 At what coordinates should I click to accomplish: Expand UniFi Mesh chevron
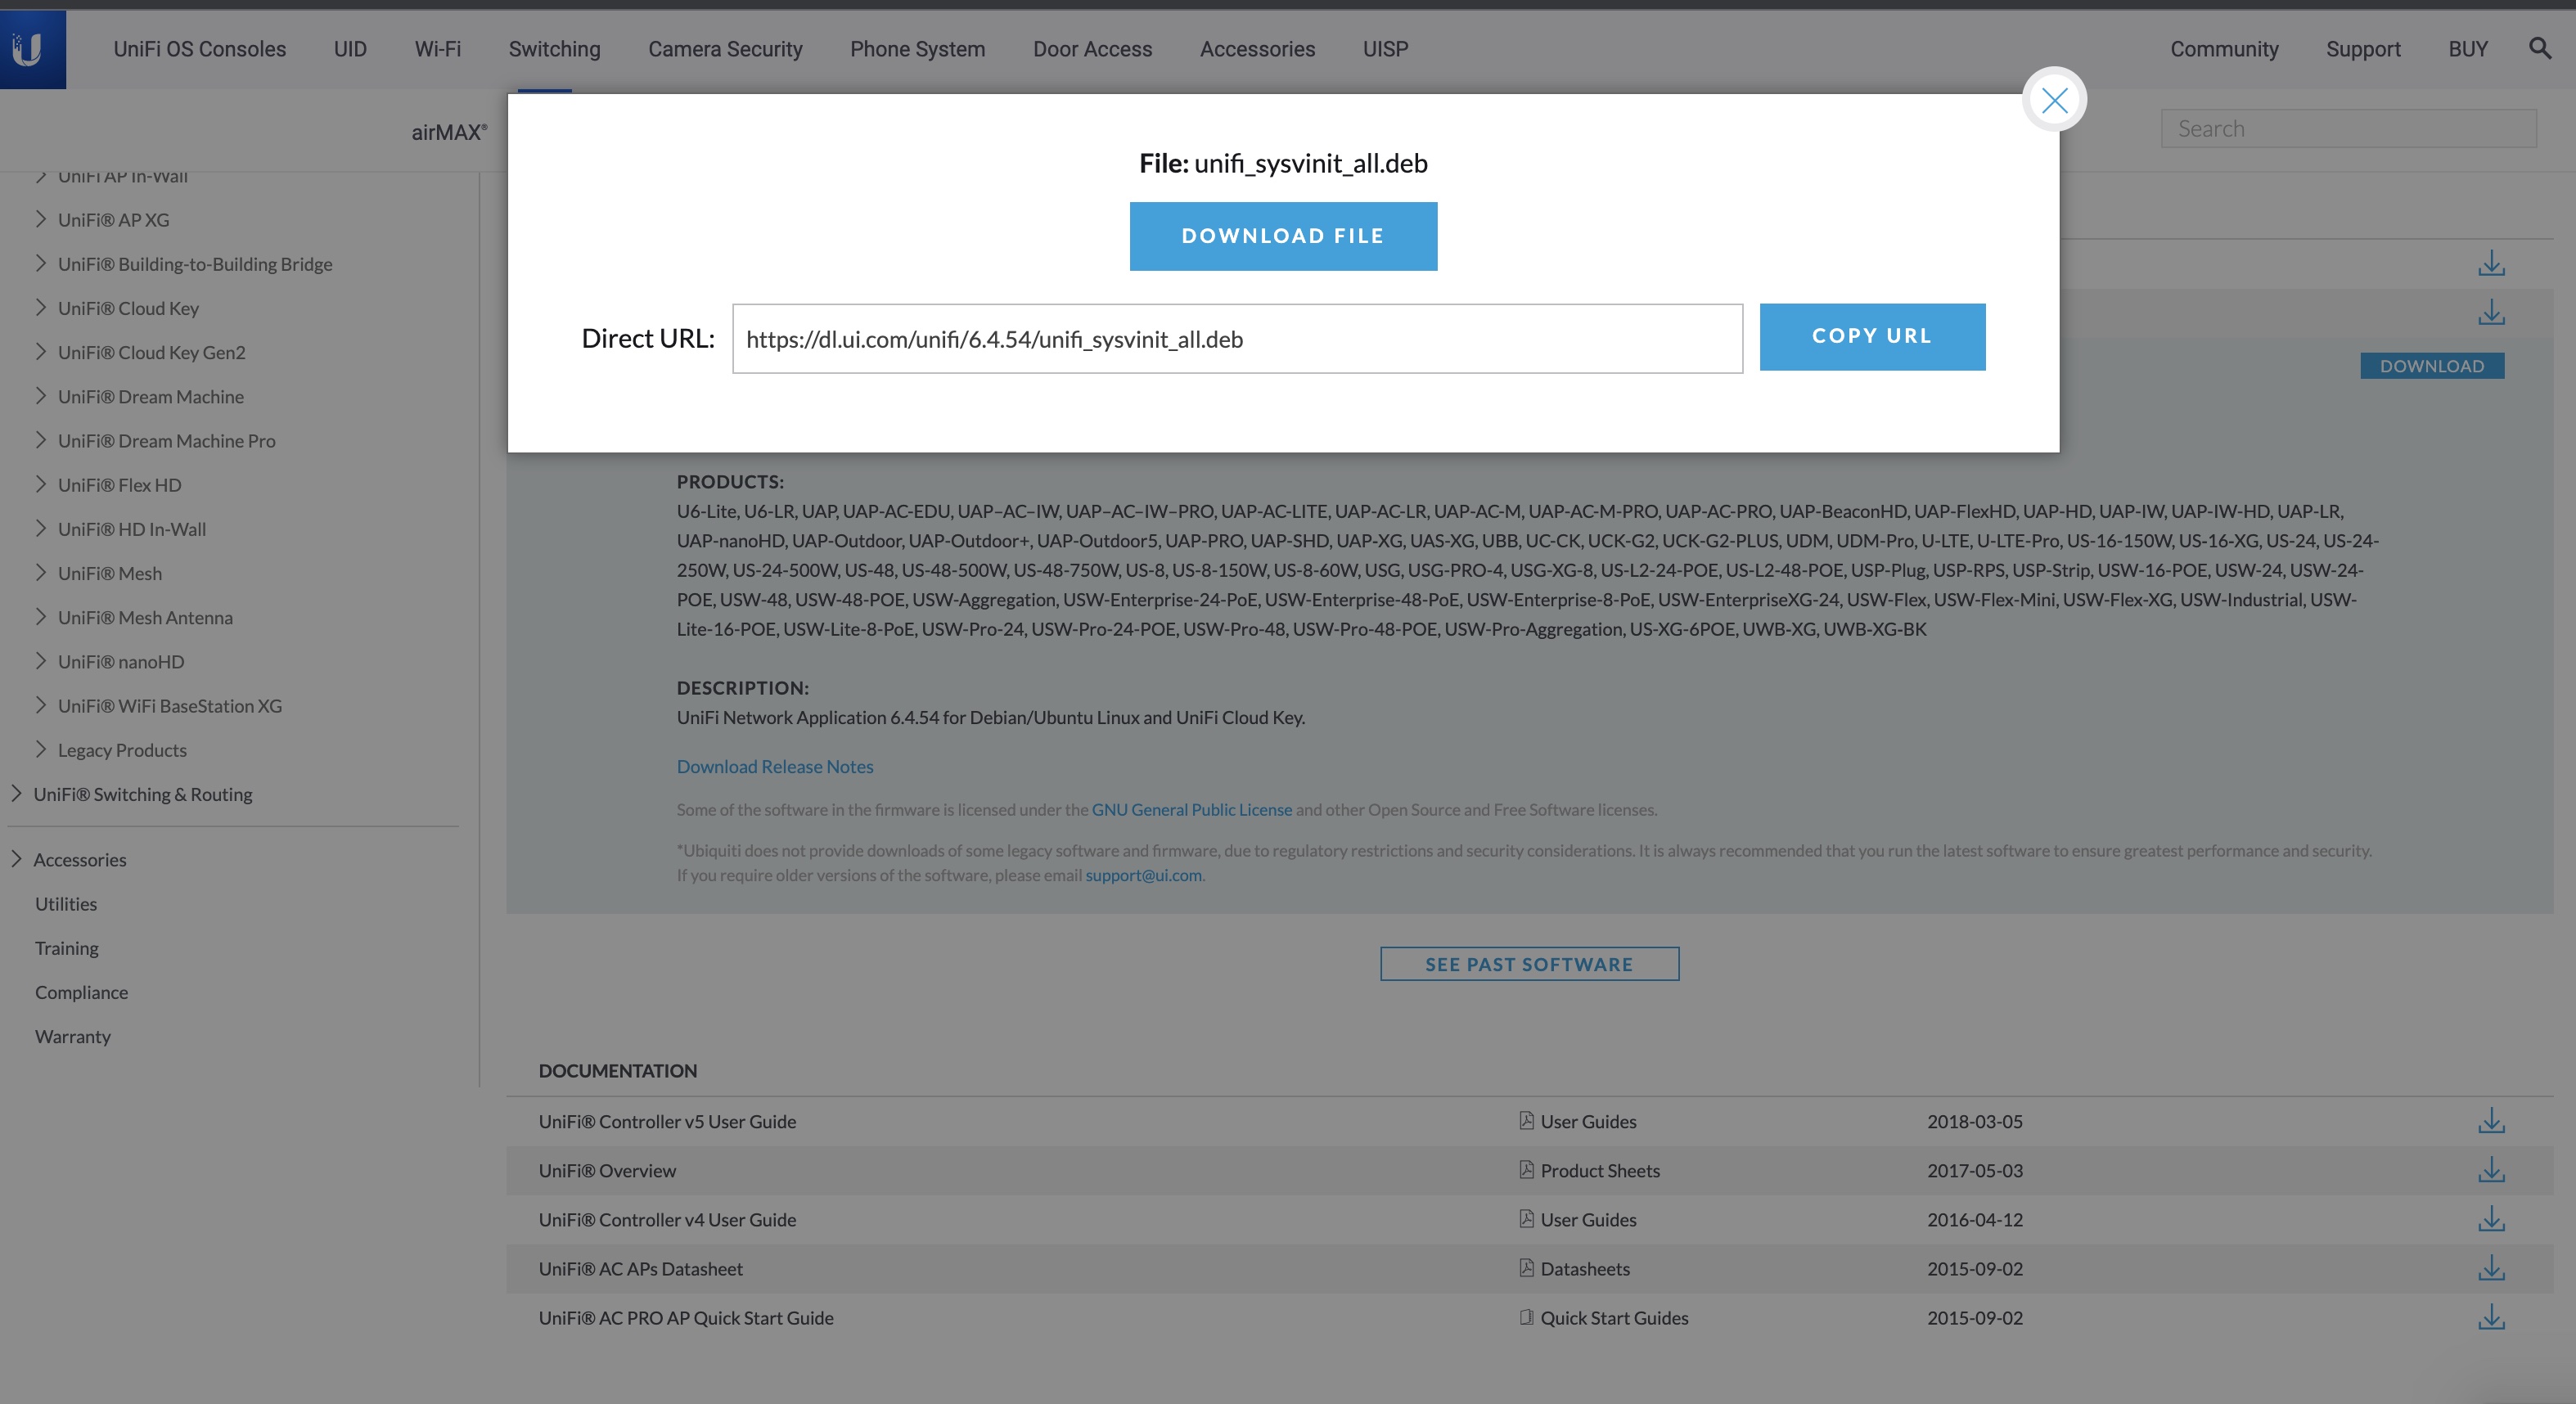pos(40,572)
